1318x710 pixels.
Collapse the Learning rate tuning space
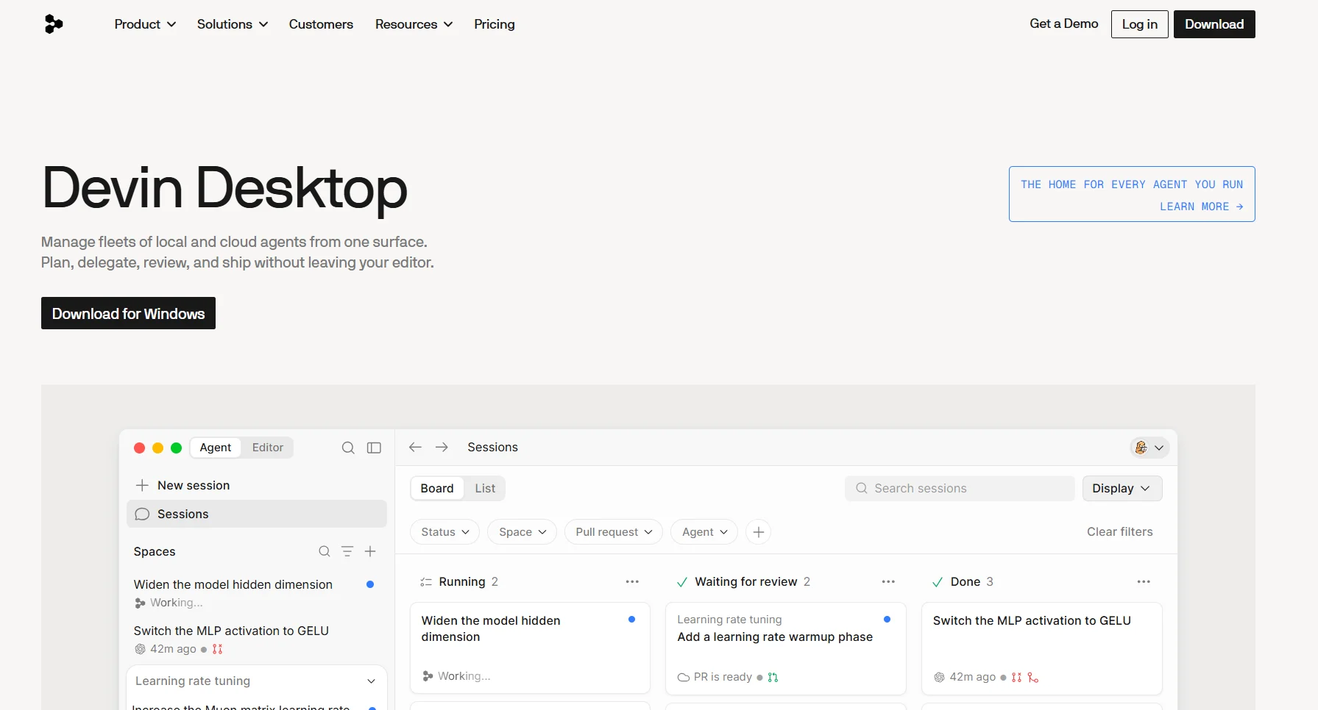[371, 681]
